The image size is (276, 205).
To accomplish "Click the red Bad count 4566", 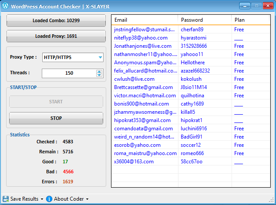I will [68, 172].
